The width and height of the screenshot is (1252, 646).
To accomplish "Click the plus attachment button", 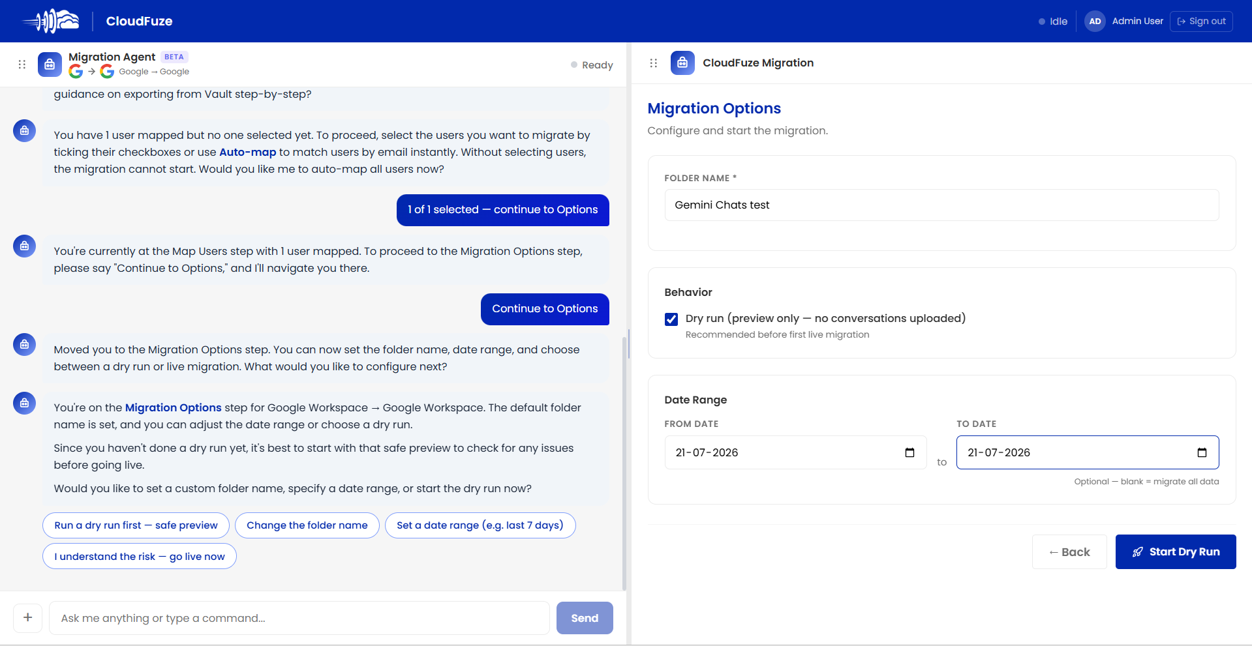I will [x=28, y=617].
